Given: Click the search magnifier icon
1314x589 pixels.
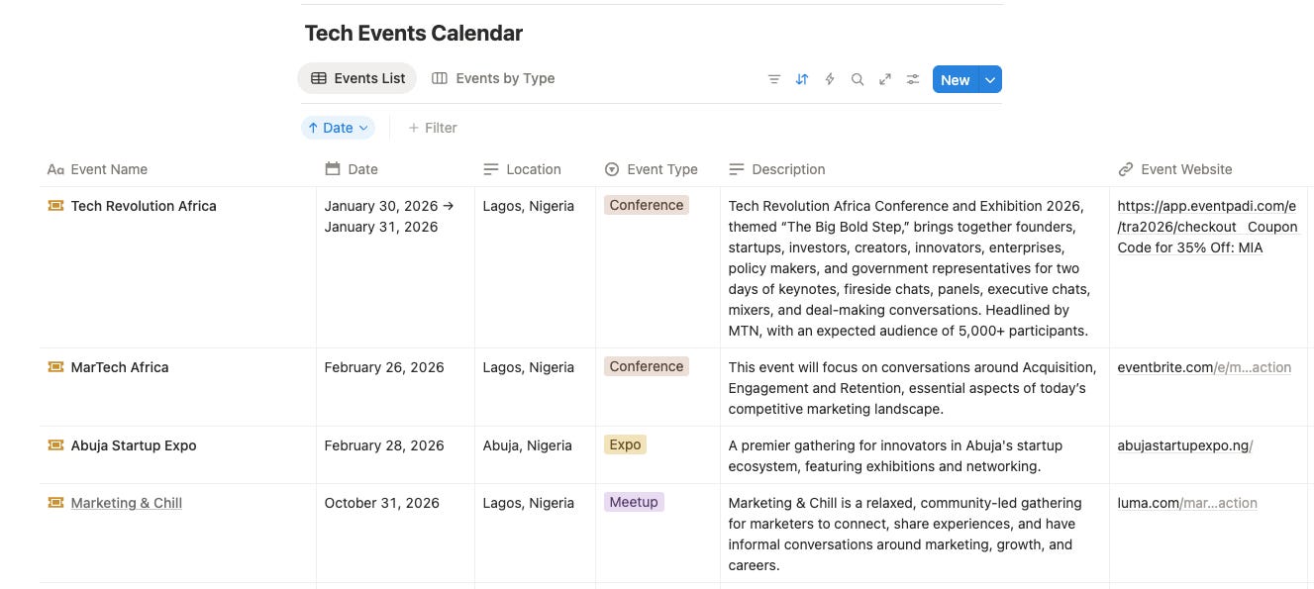Looking at the screenshot, I should 858,79.
